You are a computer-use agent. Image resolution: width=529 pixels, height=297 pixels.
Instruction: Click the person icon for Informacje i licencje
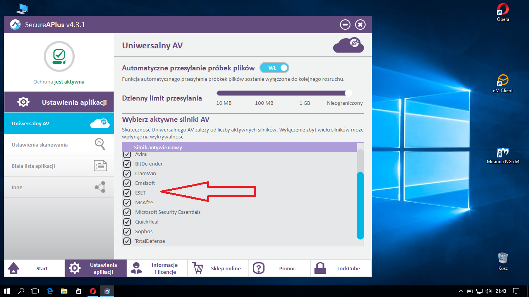pyautogui.click(x=136, y=268)
